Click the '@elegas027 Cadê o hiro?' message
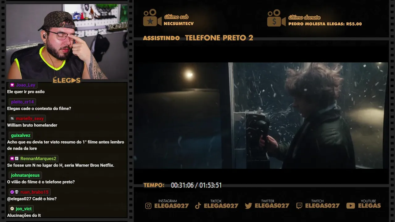Image resolution: width=395 pixels, height=222 pixels. coord(32,199)
